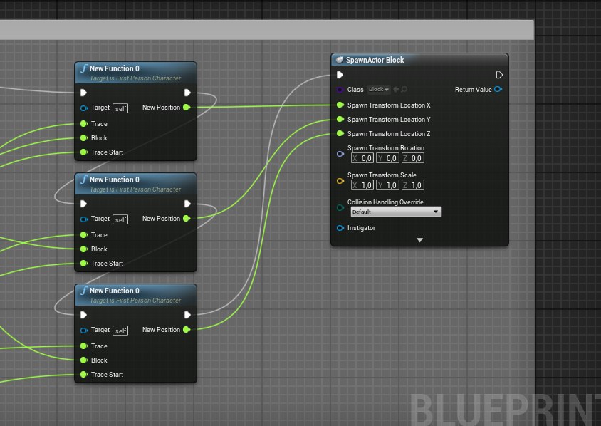
Task: Click Trace pin of New Function 0 feeding Location Y
Action: (84, 234)
